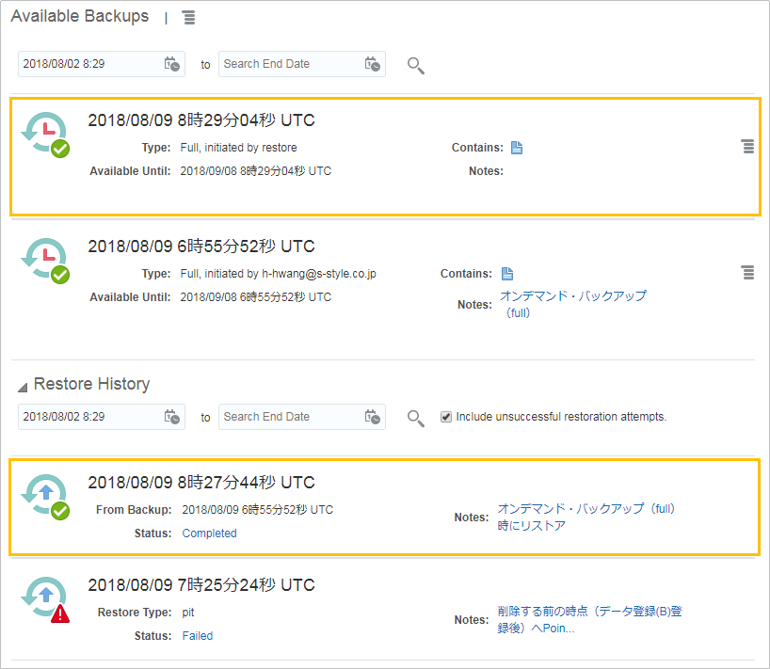Viewport: 770px width, 669px height.
Task: Click the Contains document icon of the restore-initiated backup
Action: [517, 147]
